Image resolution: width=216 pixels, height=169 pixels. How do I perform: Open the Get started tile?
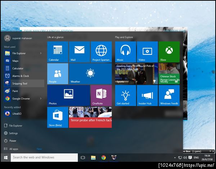(x=126, y=95)
